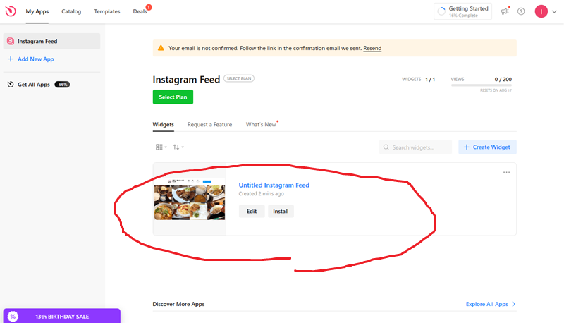Viewport: 564px width, 323px height.
Task: Click the '1 / 1' widgets count
Action: click(x=430, y=79)
